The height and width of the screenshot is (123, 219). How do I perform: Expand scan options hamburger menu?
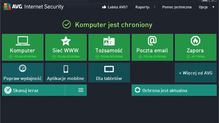[81, 90]
